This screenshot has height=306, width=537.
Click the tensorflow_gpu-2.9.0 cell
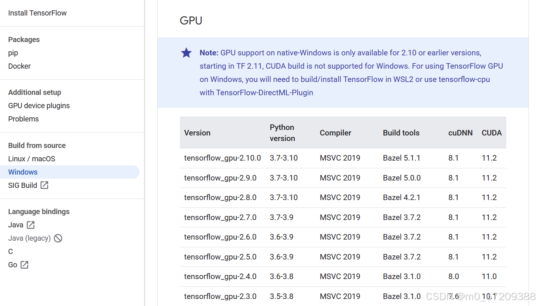pyautogui.click(x=220, y=178)
